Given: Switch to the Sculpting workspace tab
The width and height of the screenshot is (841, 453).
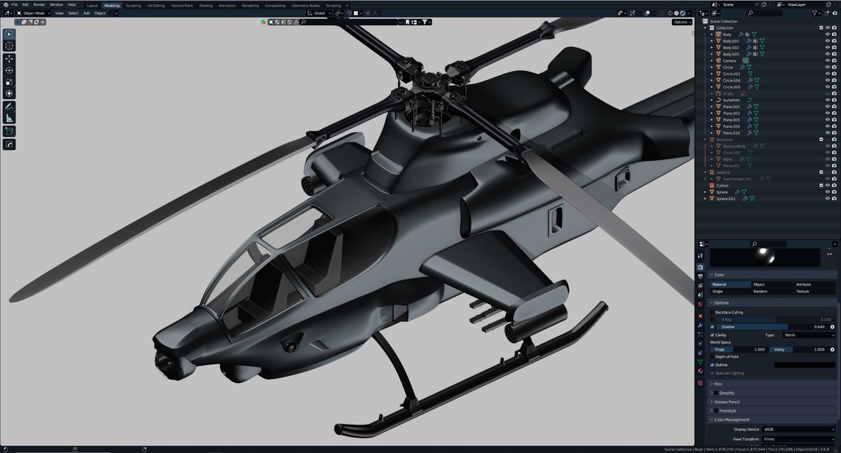Looking at the screenshot, I should [133, 5].
